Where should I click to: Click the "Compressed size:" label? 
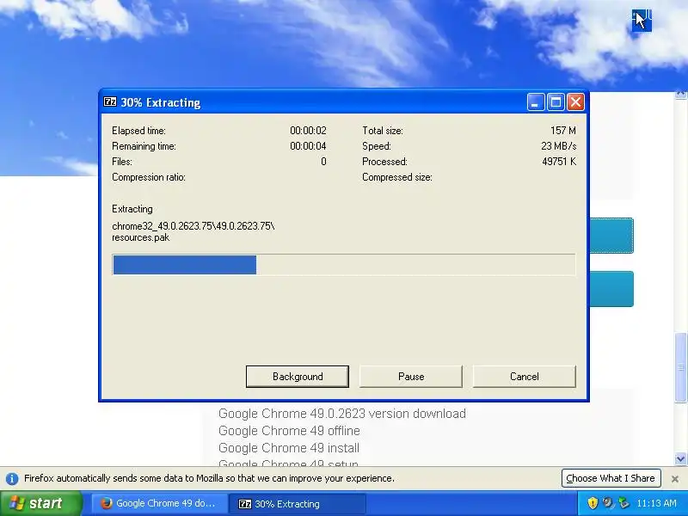pos(397,177)
